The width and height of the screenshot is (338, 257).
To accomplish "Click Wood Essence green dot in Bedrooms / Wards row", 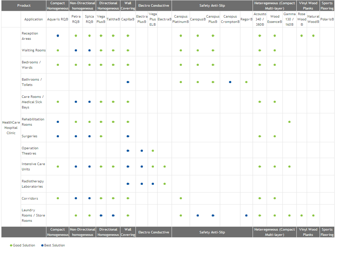I will 275,65.
